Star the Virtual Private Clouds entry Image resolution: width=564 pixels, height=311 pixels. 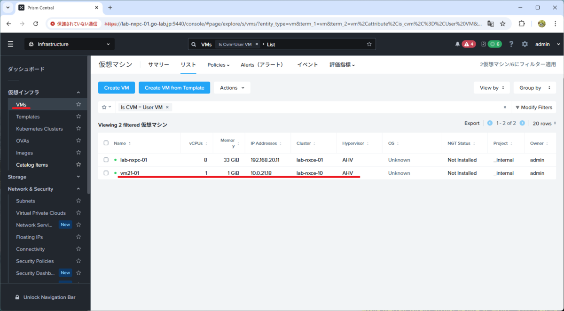[78, 213]
